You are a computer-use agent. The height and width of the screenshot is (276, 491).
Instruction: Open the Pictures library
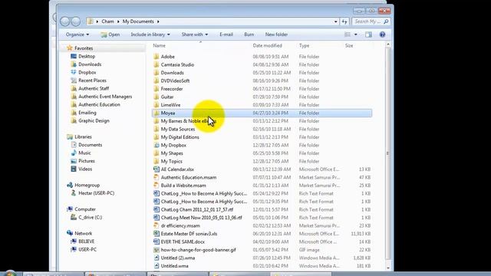click(87, 161)
